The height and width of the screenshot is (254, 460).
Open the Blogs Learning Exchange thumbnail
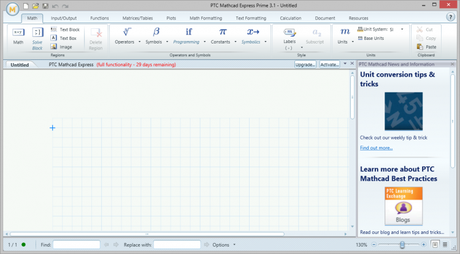(403, 207)
